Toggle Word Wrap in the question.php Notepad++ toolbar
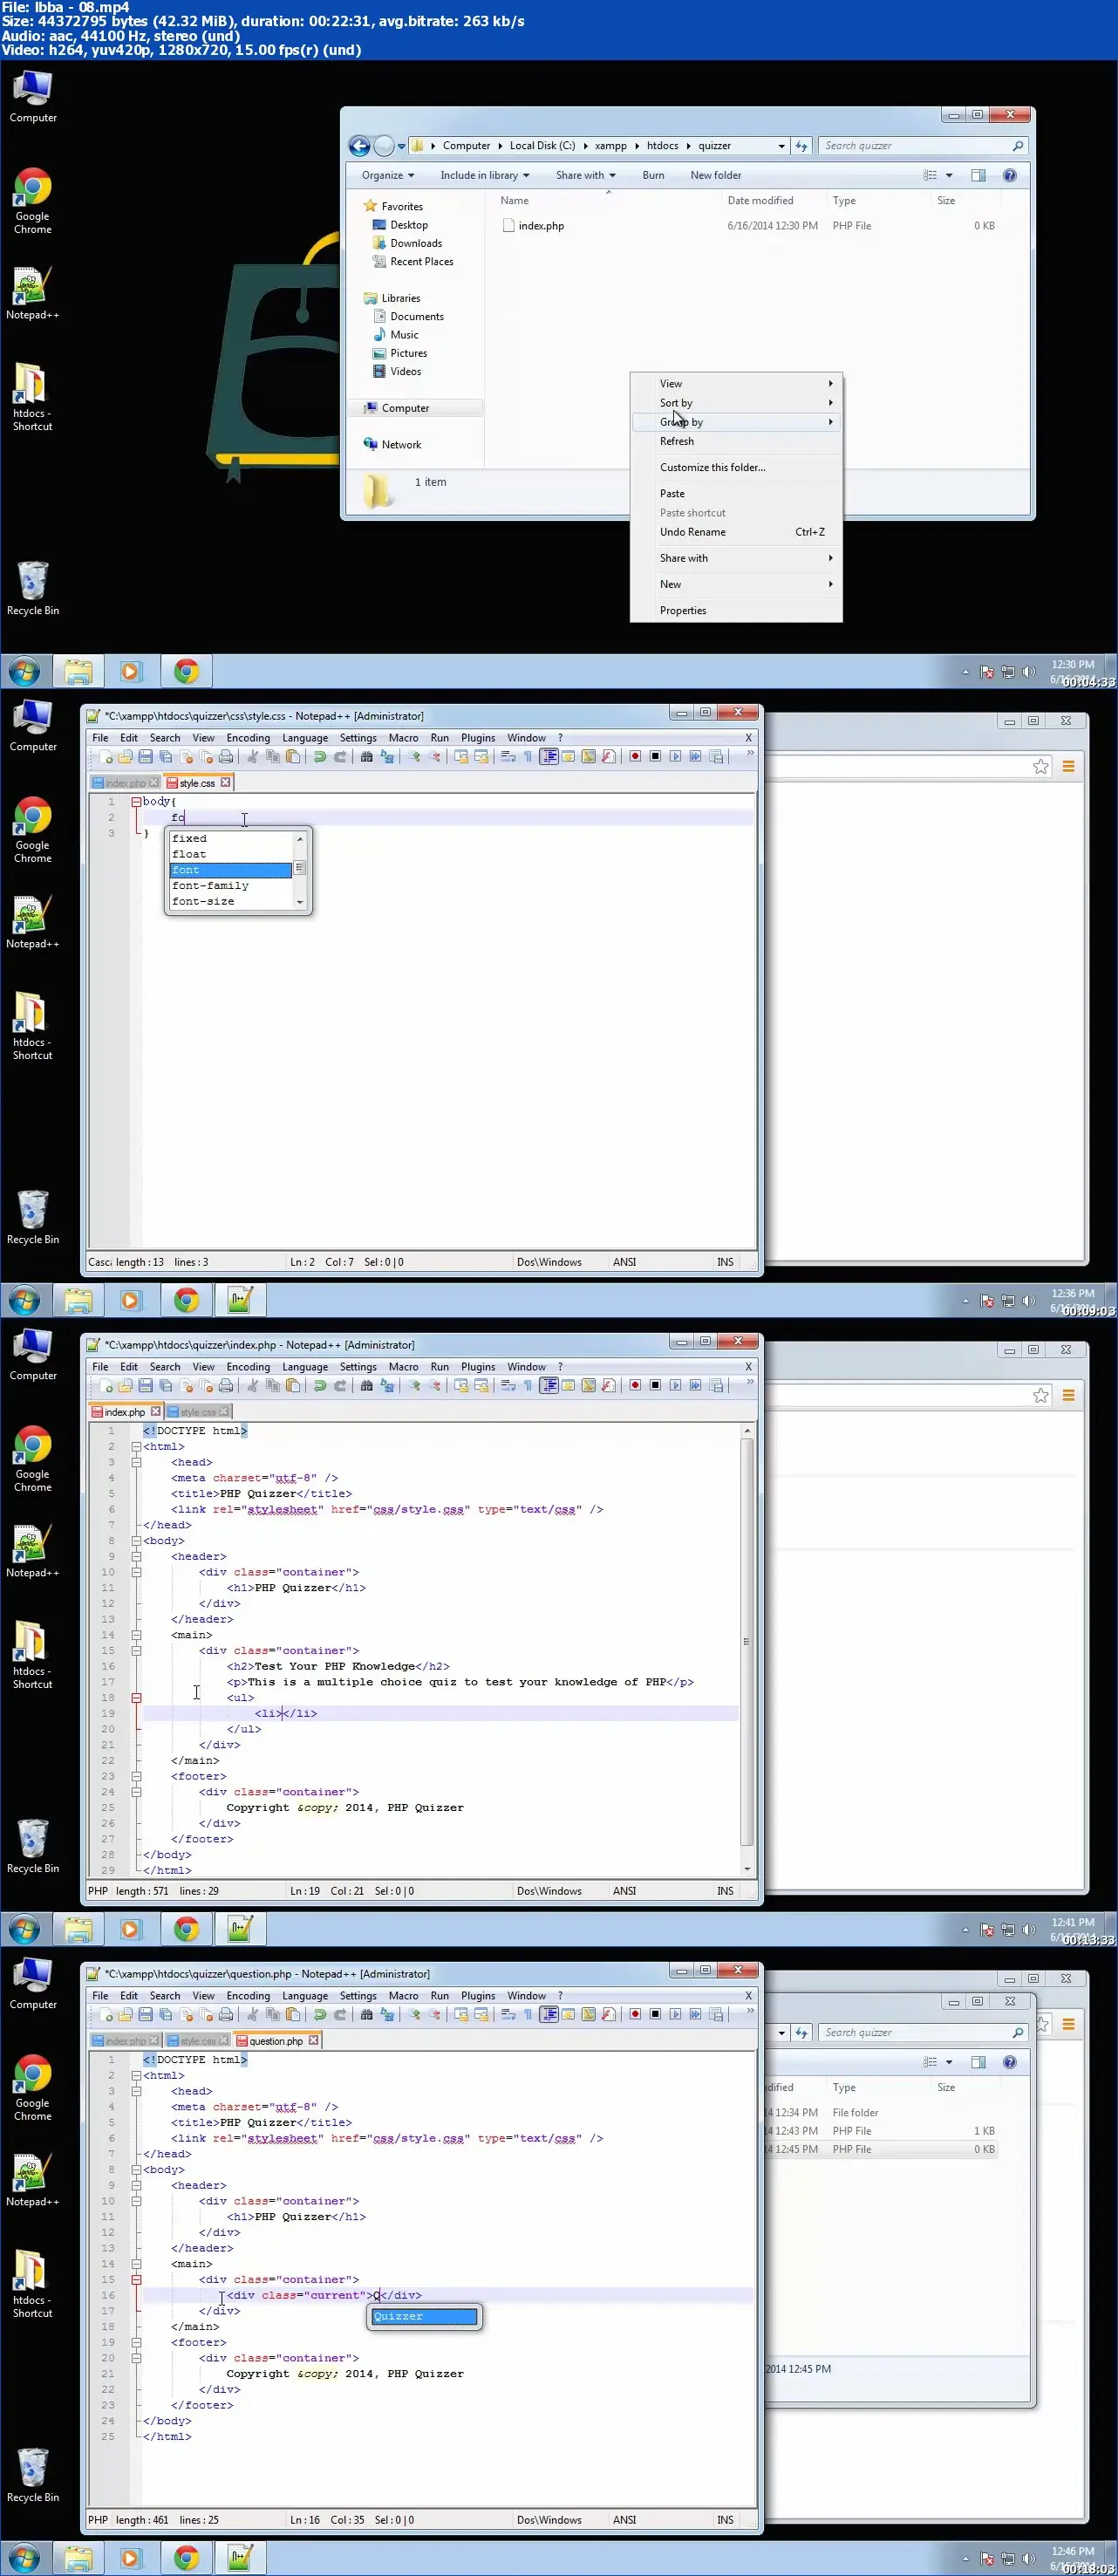This screenshot has height=2576, width=1118. tap(508, 2015)
